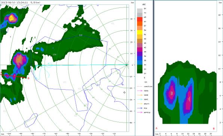
Task: Select the dashed section line legend entry
Action: click(x=144, y=86)
